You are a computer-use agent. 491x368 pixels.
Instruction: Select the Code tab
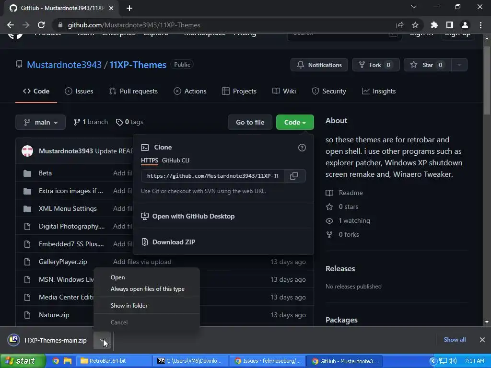point(36,92)
